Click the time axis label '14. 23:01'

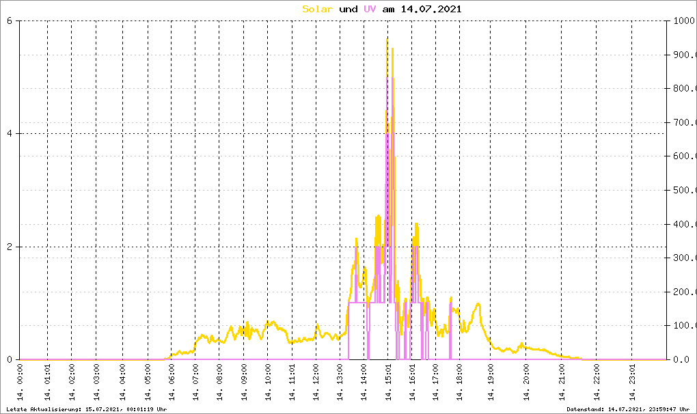click(x=632, y=383)
